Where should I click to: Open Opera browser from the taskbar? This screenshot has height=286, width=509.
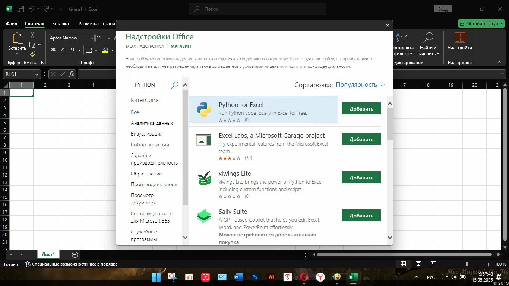pyautogui.click(x=304, y=277)
